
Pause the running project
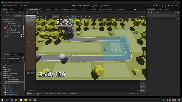point(153,6)
